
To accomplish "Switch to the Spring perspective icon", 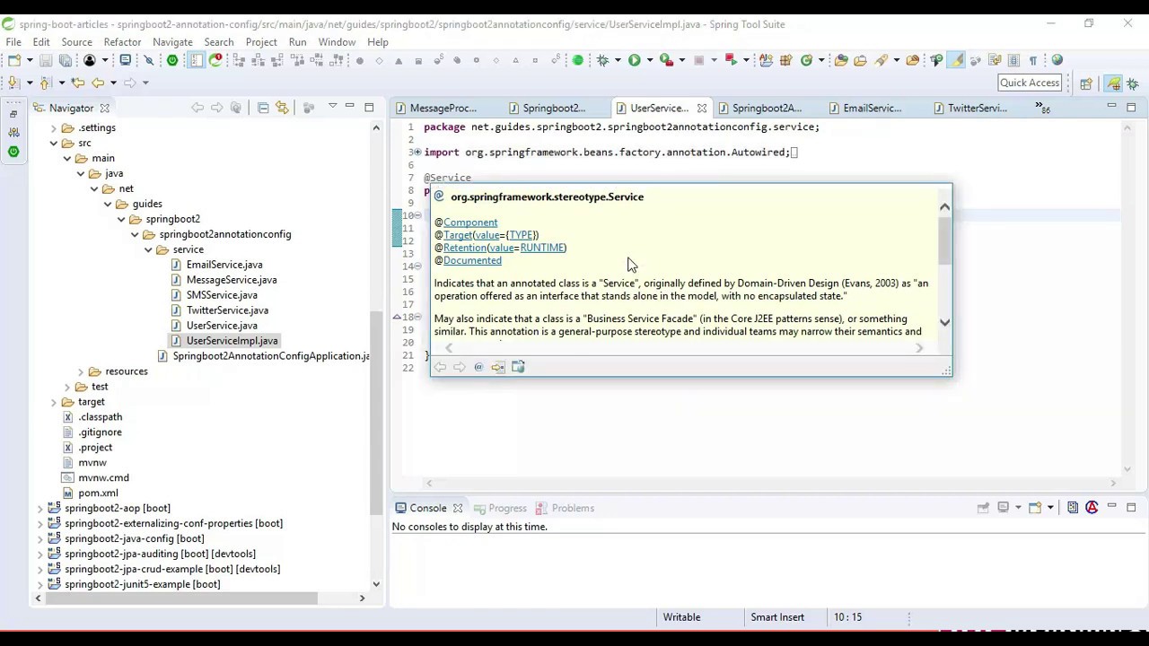I will coord(1114,83).
